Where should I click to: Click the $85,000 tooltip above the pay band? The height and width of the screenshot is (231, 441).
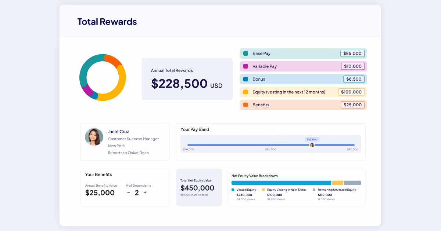point(312,139)
